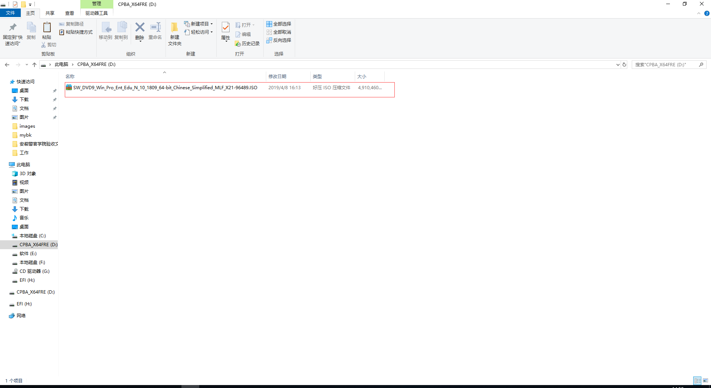Expand the address bar history dropdown
Screen dimensions: 711x388
[x=618, y=65]
